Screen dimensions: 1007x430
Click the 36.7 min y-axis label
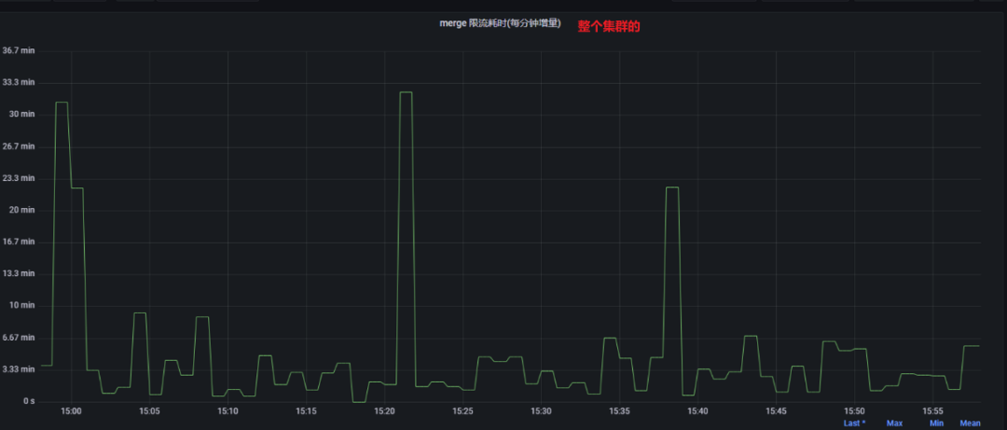click(x=19, y=50)
